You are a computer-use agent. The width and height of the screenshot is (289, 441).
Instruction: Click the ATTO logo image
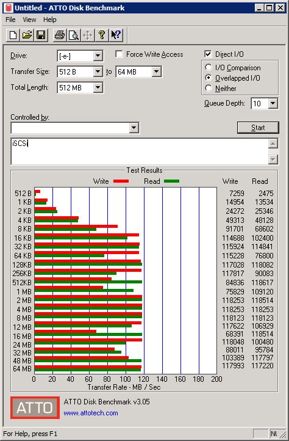[35, 407]
